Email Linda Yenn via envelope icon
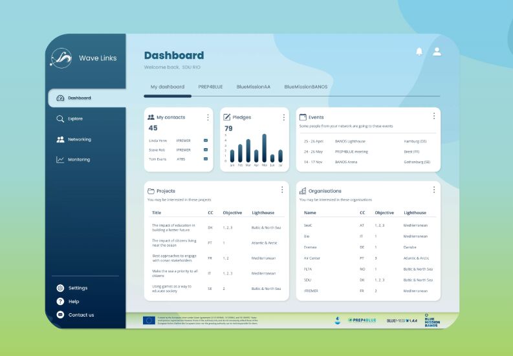This screenshot has height=356, width=513. pos(206,140)
